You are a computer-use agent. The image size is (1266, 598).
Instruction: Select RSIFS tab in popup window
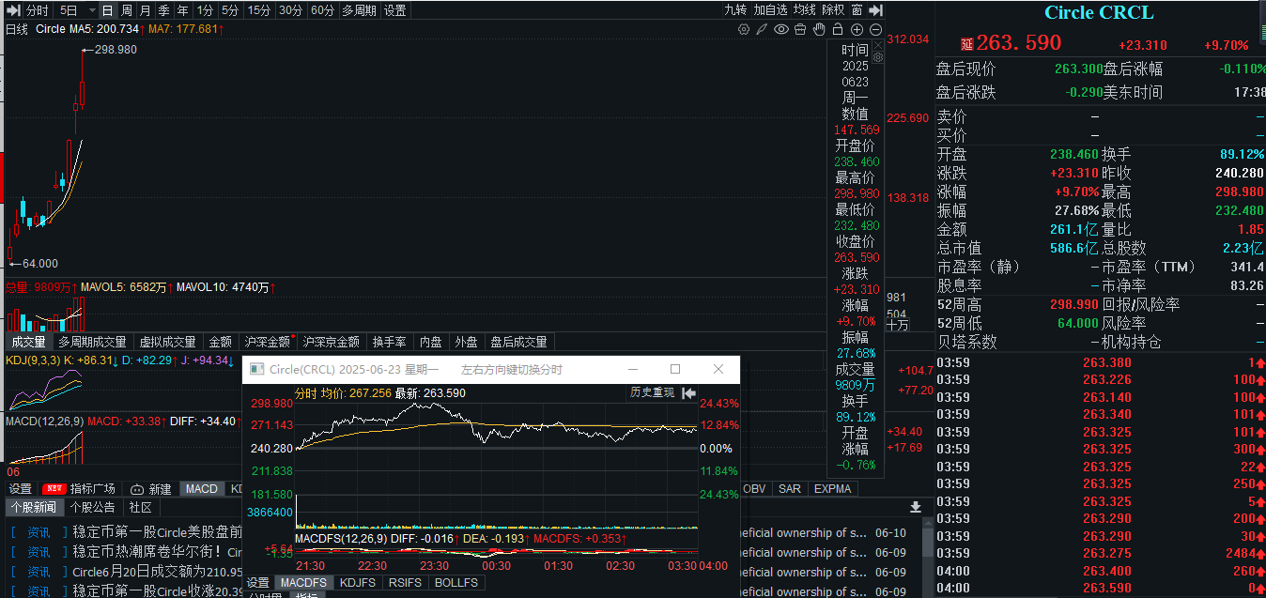pyautogui.click(x=406, y=583)
